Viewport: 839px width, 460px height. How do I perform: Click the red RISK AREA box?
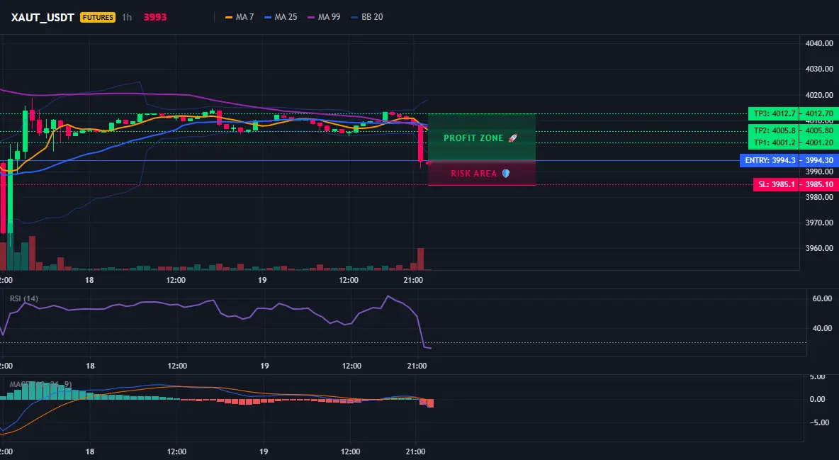click(x=482, y=173)
